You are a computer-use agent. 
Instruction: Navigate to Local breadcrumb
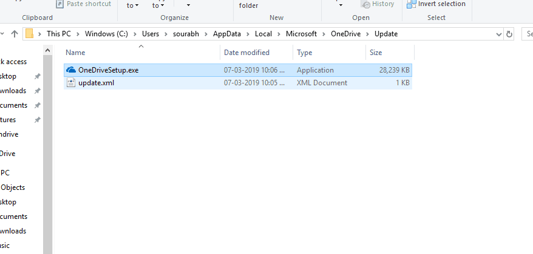(x=263, y=34)
